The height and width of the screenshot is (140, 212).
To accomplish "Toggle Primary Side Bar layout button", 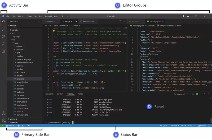I will click(184, 16).
